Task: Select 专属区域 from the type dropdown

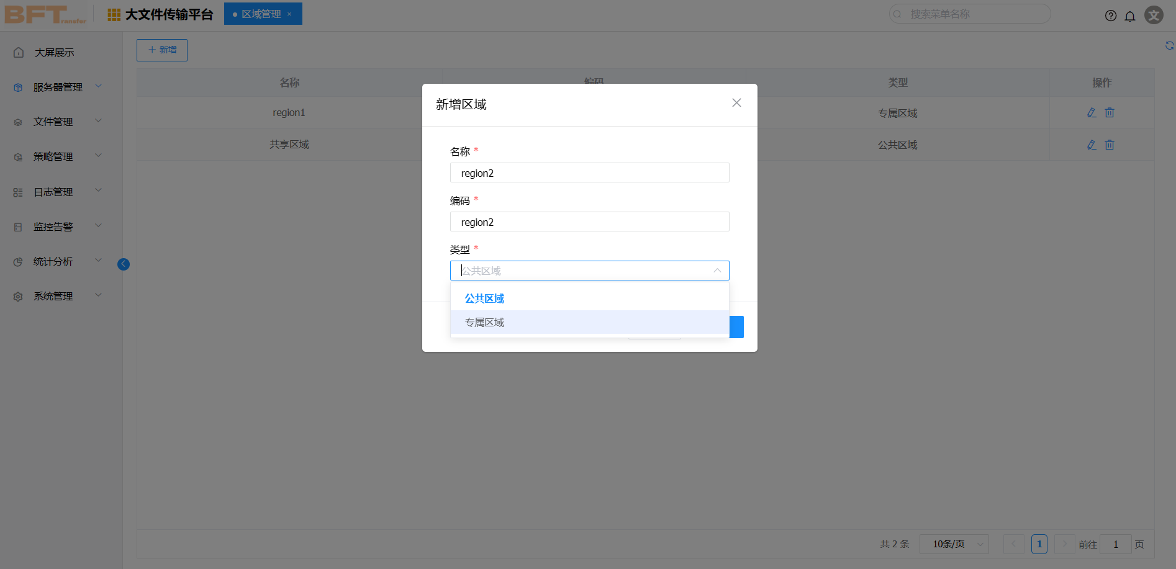Action: [x=484, y=322]
